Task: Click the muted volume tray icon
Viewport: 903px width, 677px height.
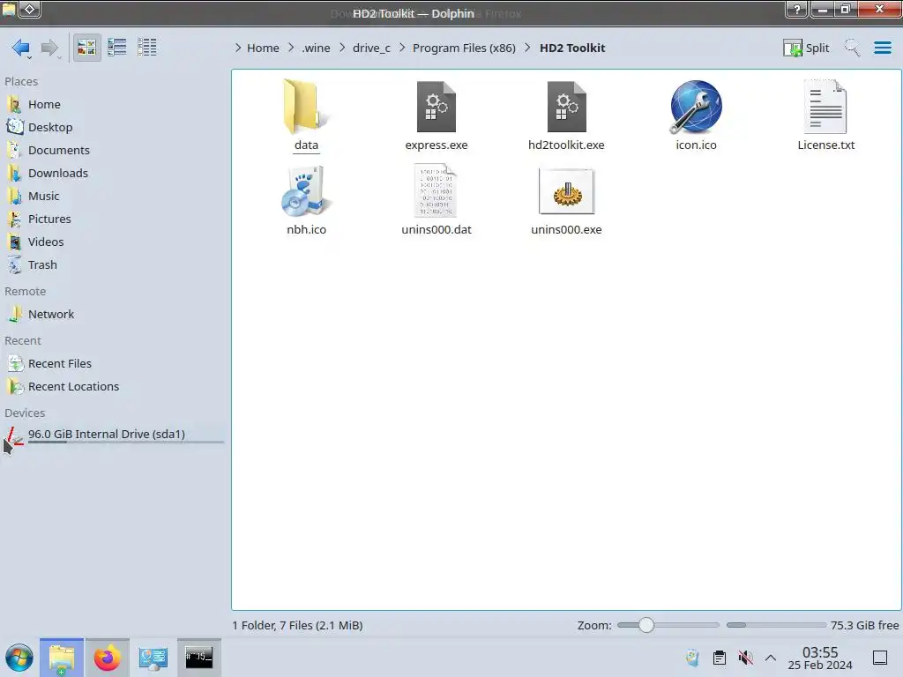Action: click(x=746, y=658)
